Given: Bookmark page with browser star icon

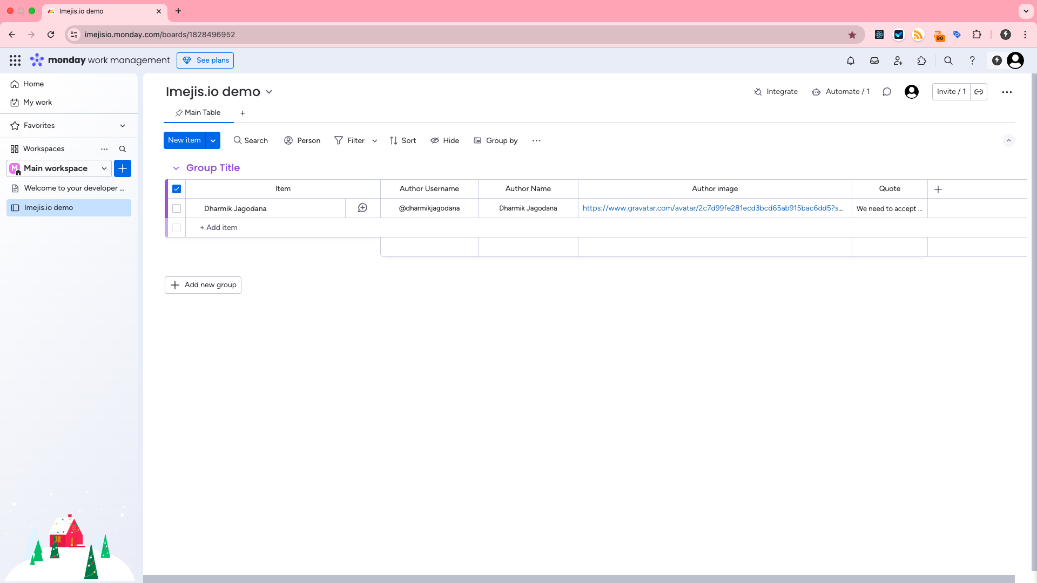Looking at the screenshot, I should [x=852, y=35].
